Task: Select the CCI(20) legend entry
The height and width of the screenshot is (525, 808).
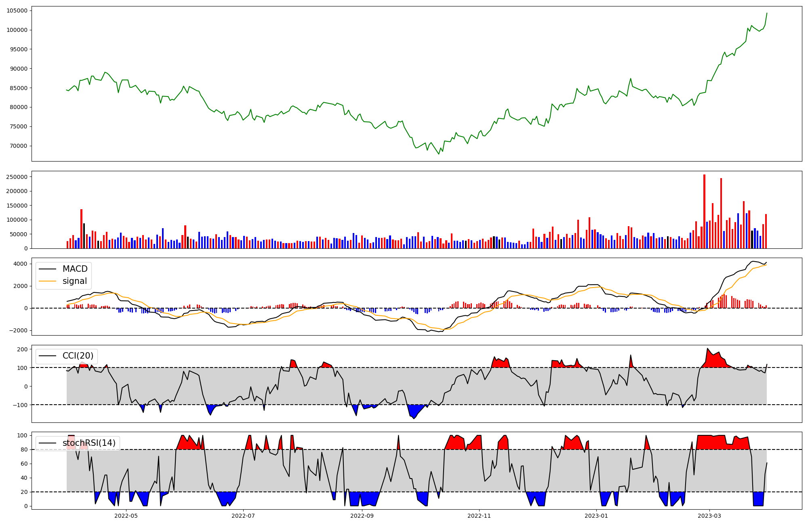Action: coord(78,356)
